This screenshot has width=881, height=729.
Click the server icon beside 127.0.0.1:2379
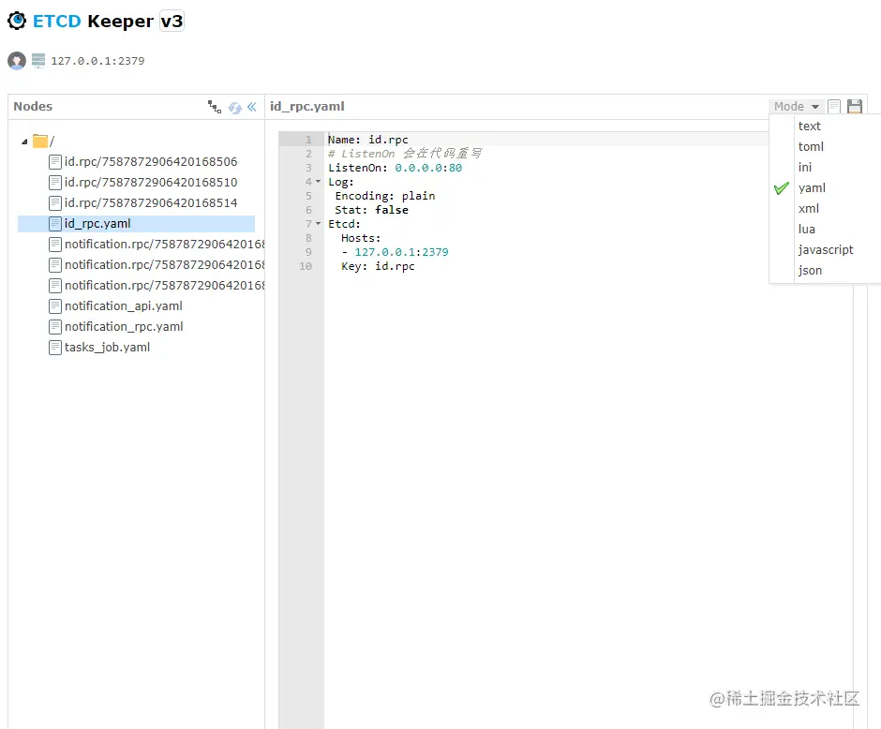(38, 60)
